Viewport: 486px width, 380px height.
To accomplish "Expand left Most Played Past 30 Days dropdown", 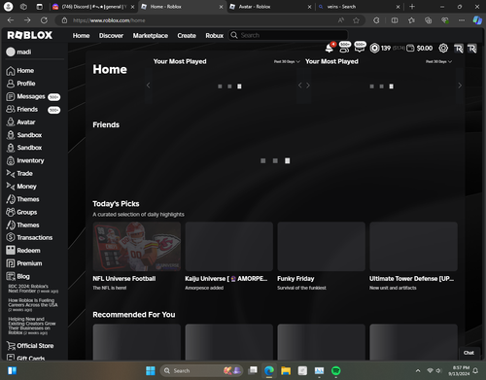I will click(287, 61).
